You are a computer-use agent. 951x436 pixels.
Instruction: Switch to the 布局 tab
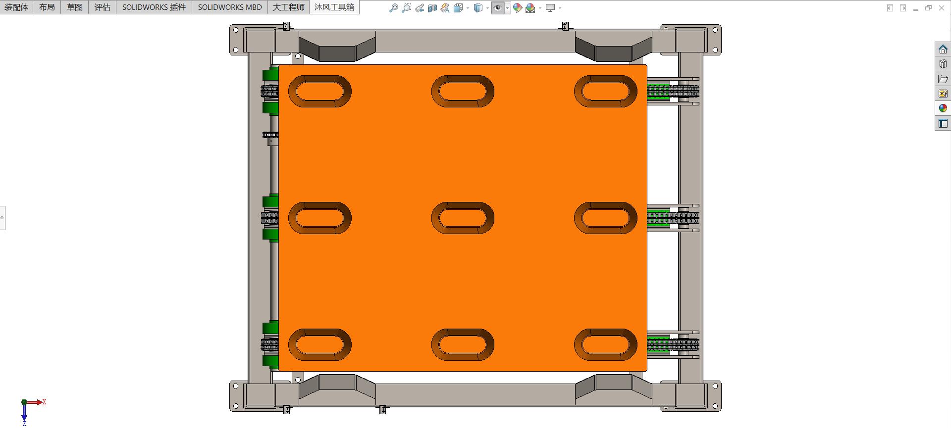47,7
